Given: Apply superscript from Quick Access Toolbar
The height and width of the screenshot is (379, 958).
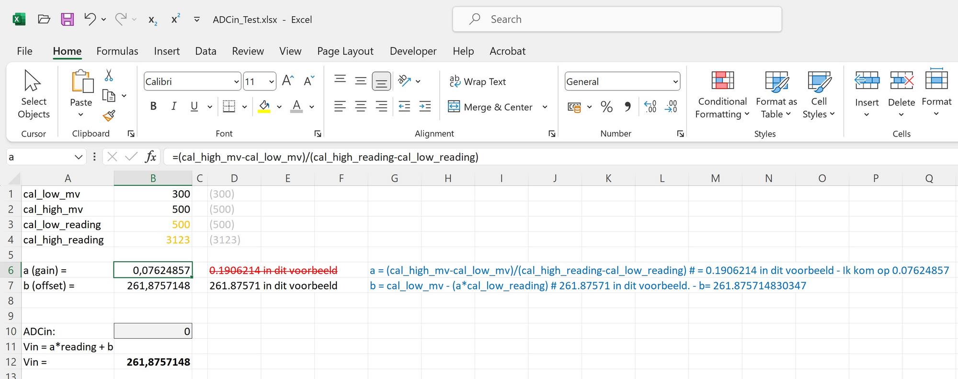Looking at the screenshot, I should pyautogui.click(x=176, y=19).
